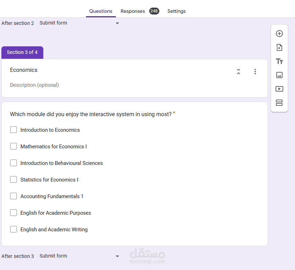Click the After section 2 label
This screenshot has height=270, width=295.
pyautogui.click(x=18, y=23)
